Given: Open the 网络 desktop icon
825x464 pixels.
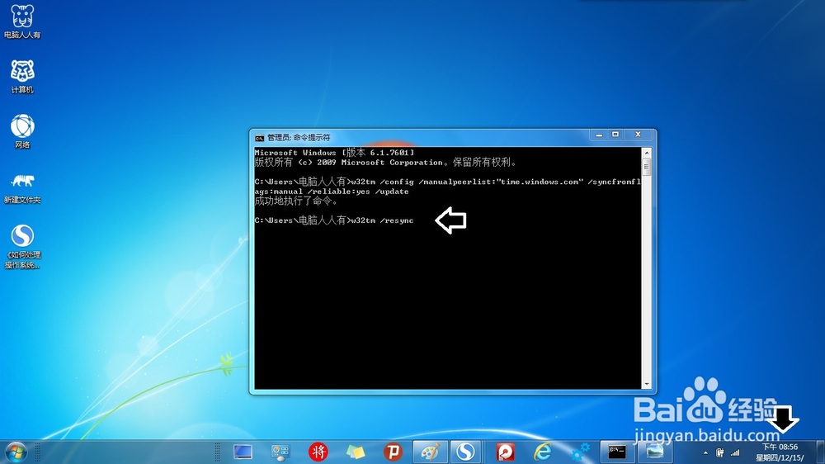Looking at the screenshot, I should tap(22, 131).
